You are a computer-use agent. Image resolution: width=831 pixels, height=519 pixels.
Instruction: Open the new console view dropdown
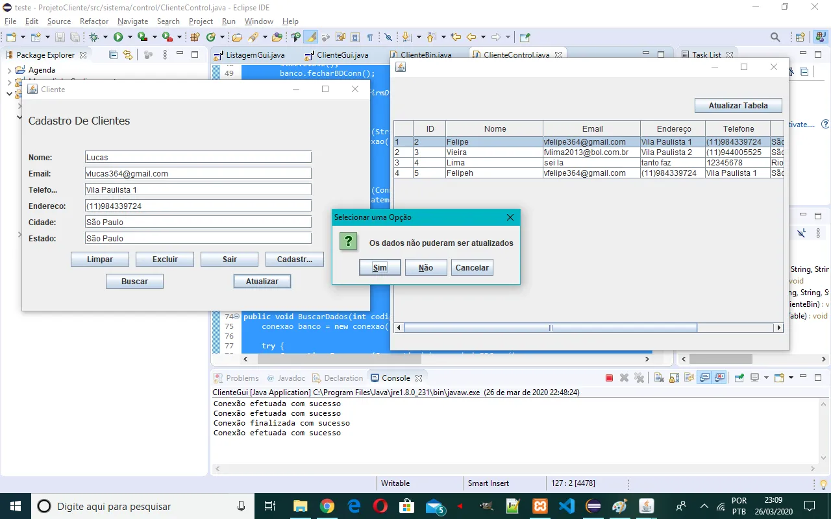point(790,378)
